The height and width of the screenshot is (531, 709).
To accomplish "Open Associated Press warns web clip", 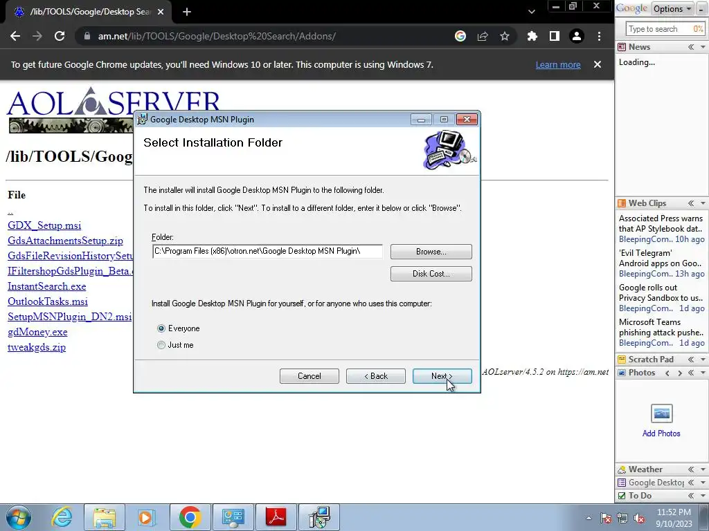I will tap(661, 223).
